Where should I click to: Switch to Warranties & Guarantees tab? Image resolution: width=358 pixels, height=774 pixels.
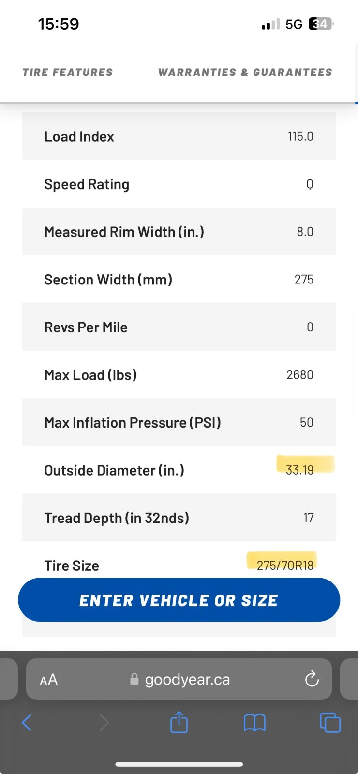pos(245,73)
